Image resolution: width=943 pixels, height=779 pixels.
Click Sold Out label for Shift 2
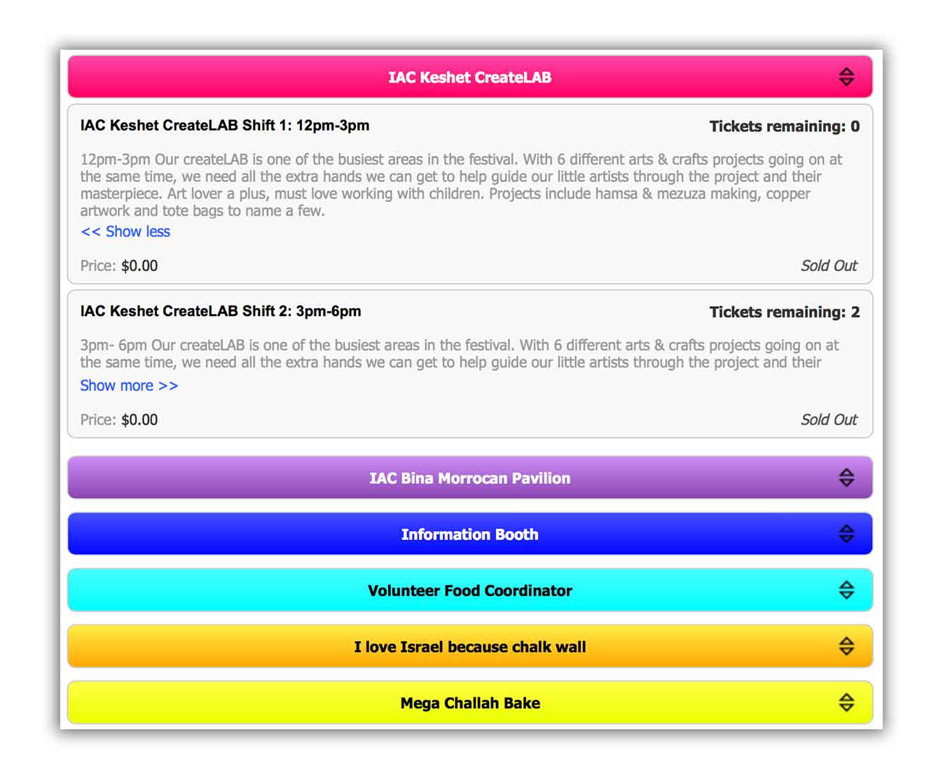[830, 420]
